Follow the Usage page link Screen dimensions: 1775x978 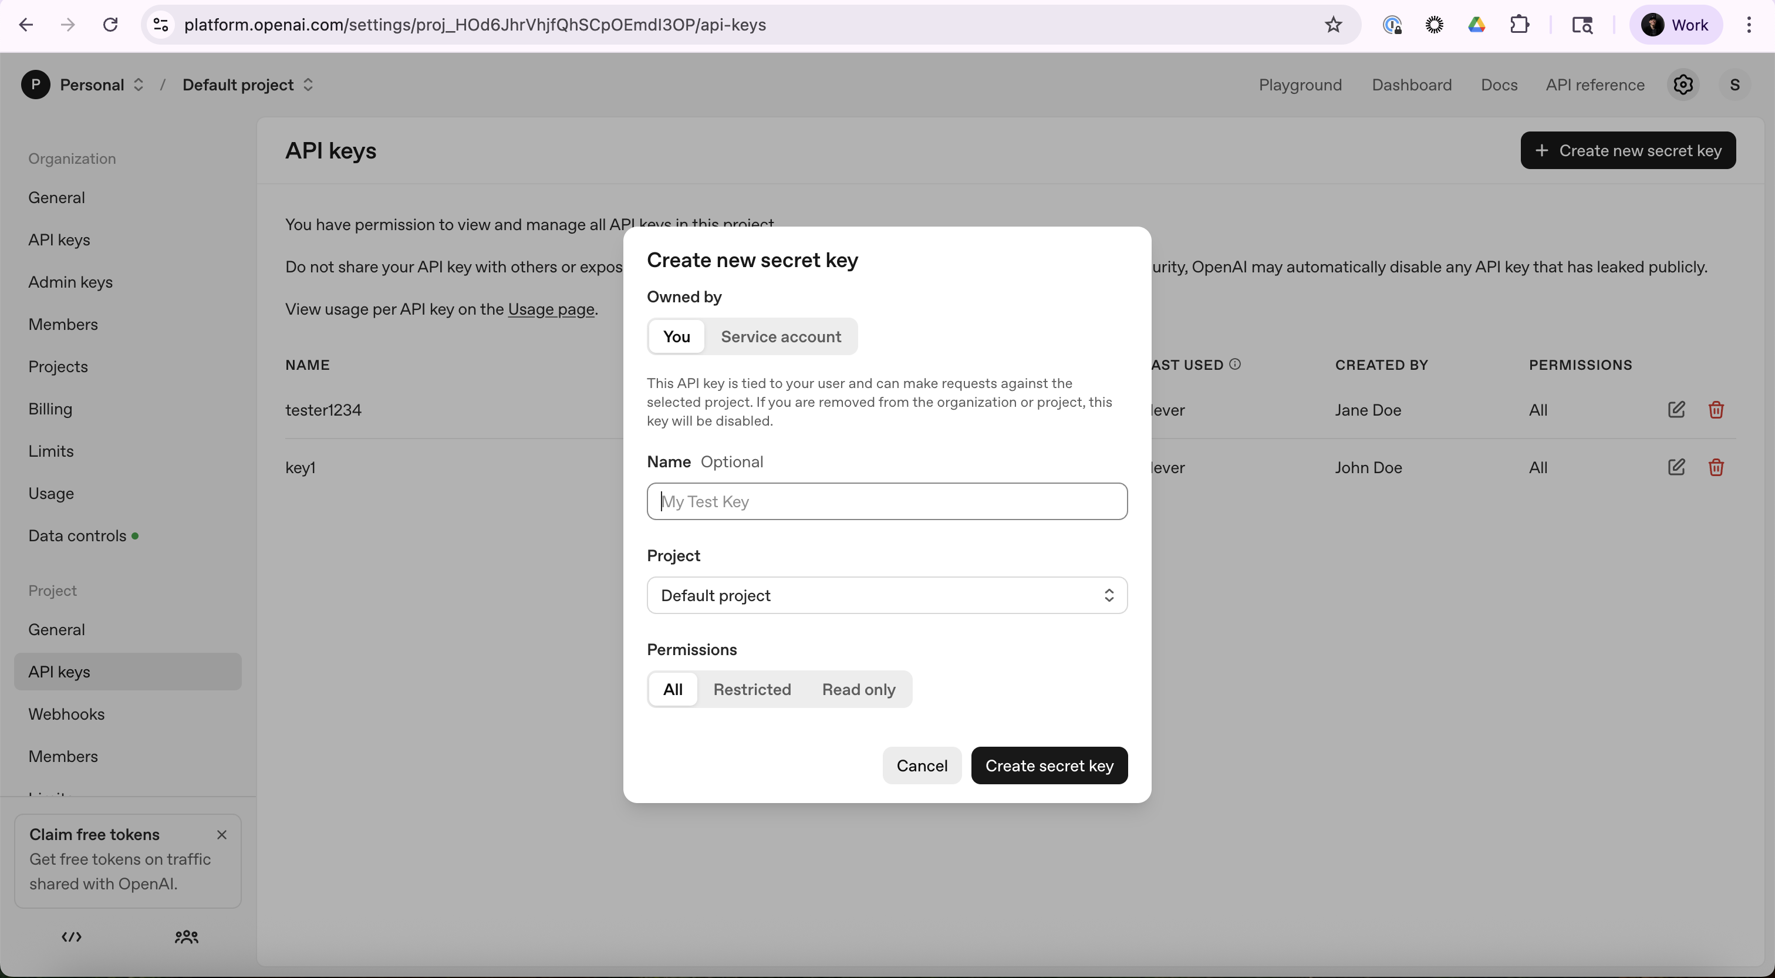[551, 309]
